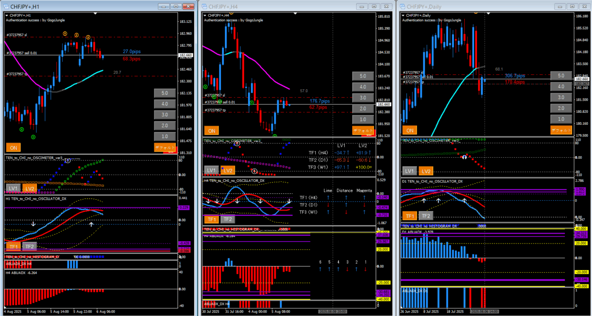The image size is (592, 316).
Task: Open the CHFJPY+,H1 symbol dropdown arrow in chart
Action: coord(7,15)
